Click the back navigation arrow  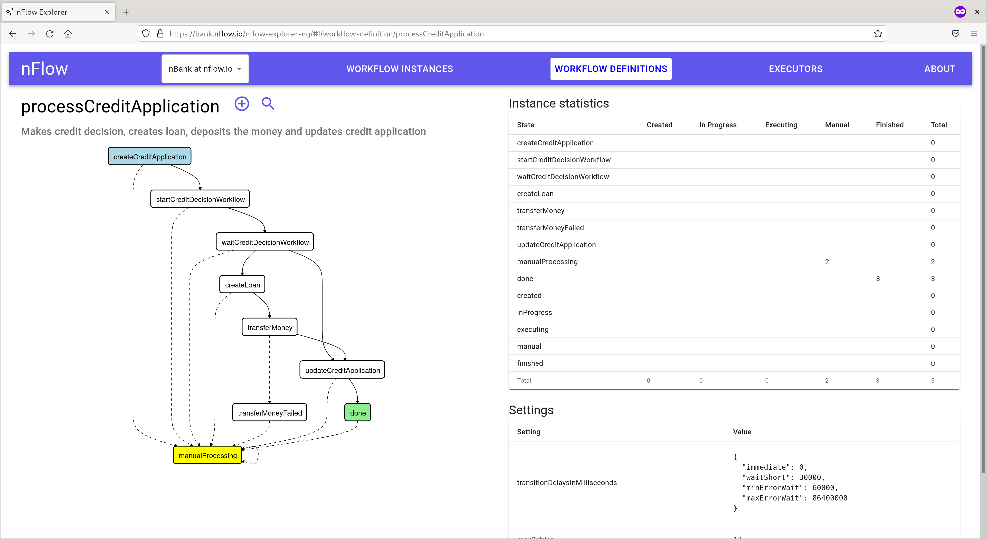13,34
